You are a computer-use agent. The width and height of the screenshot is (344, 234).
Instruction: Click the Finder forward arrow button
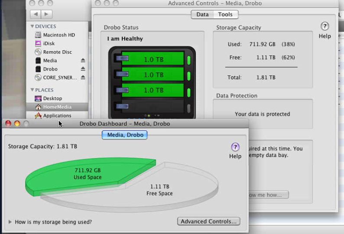point(46,14)
